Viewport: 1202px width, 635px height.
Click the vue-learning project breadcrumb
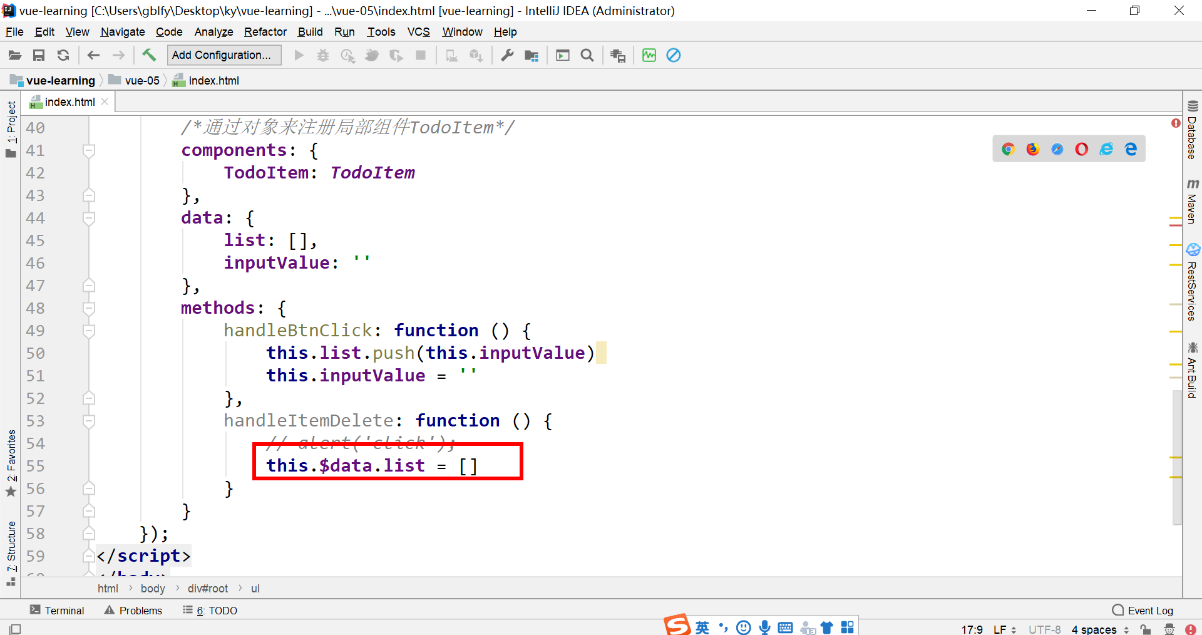pyautogui.click(x=53, y=80)
